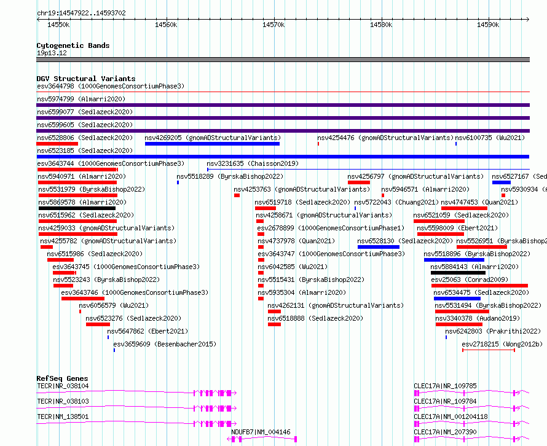This screenshot has width=547, height=446.
Task: Open nsv4262131 gnomADStructuralVariants label
Action: click(336, 305)
